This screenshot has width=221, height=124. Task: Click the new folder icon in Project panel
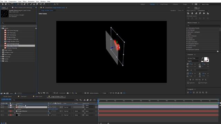(4, 93)
